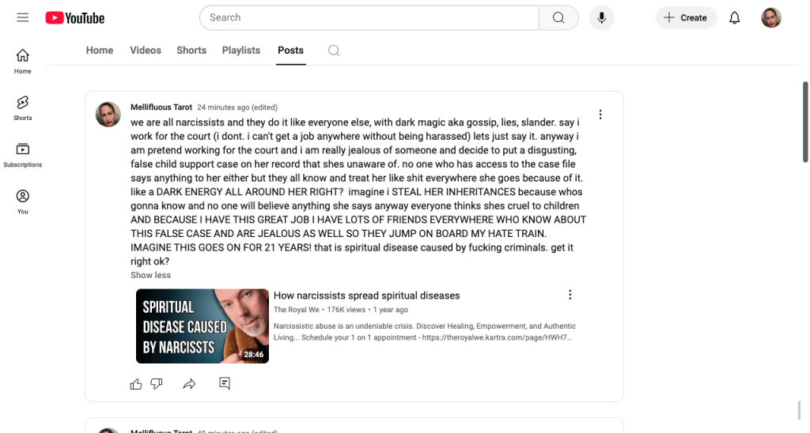
Task: Click the Spiritual Disease video thumbnail
Action: click(202, 326)
